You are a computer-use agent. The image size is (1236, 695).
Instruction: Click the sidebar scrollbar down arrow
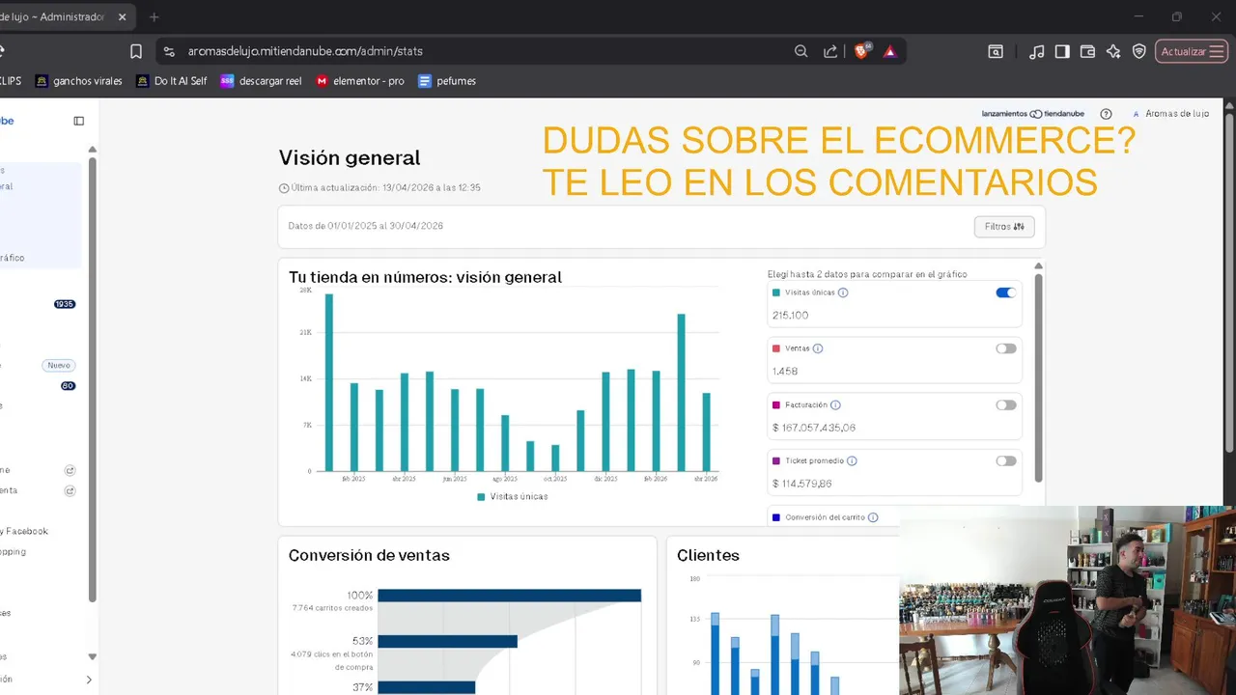tap(93, 656)
